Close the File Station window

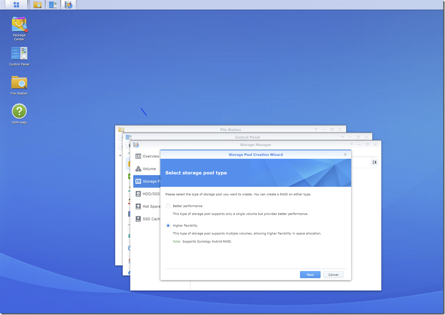coord(340,130)
